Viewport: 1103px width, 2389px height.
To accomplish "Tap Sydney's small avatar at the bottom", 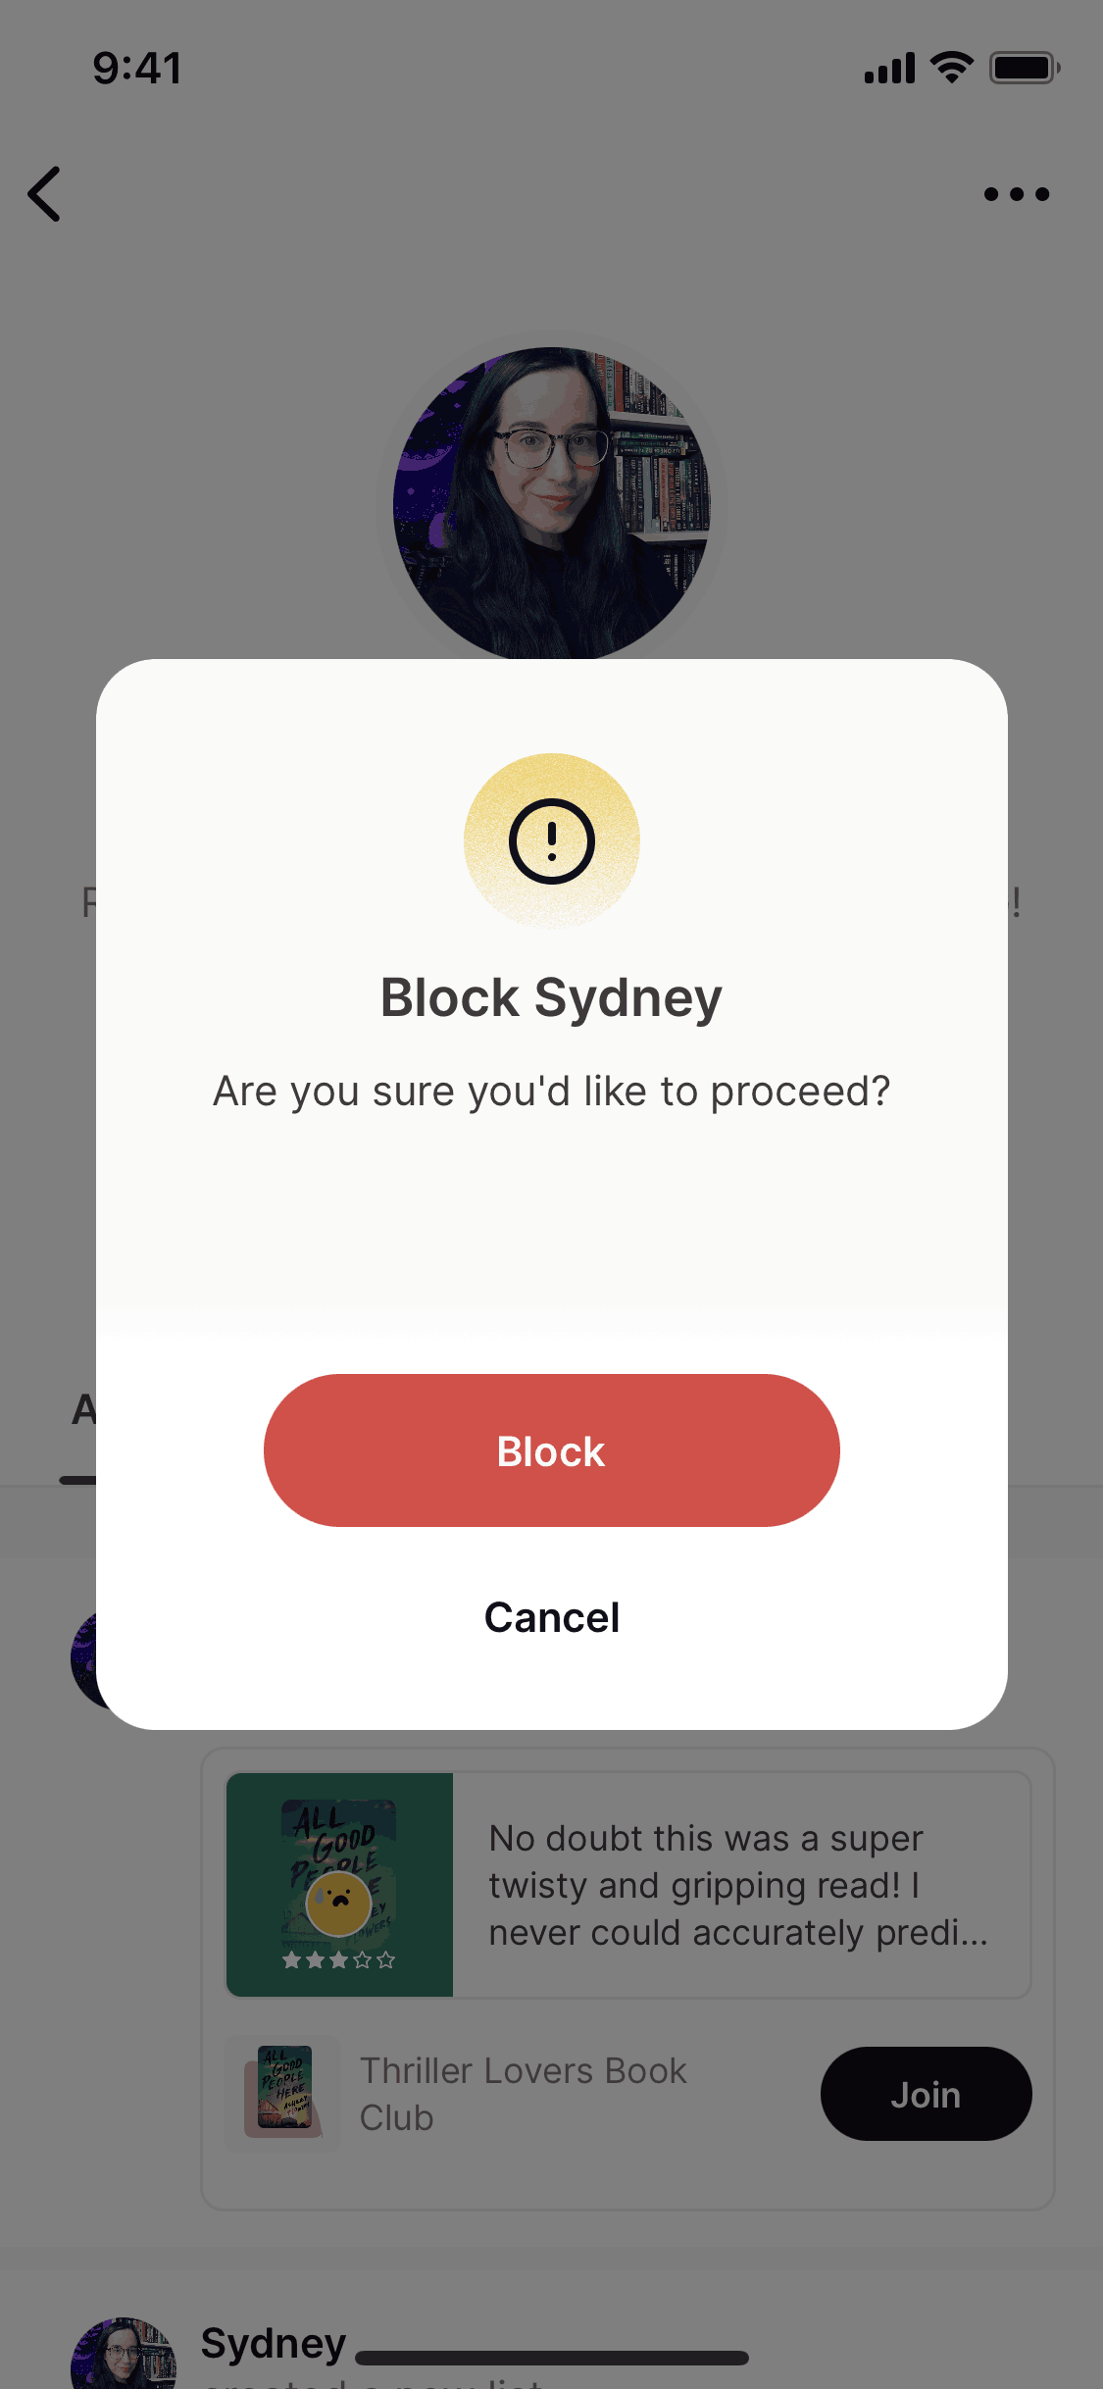I will tap(123, 2354).
